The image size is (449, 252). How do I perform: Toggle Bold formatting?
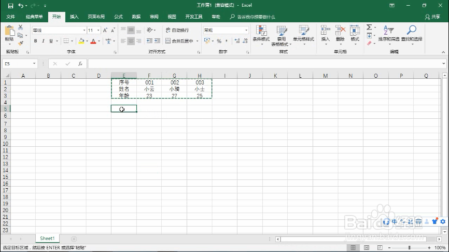(x=35, y=41)
